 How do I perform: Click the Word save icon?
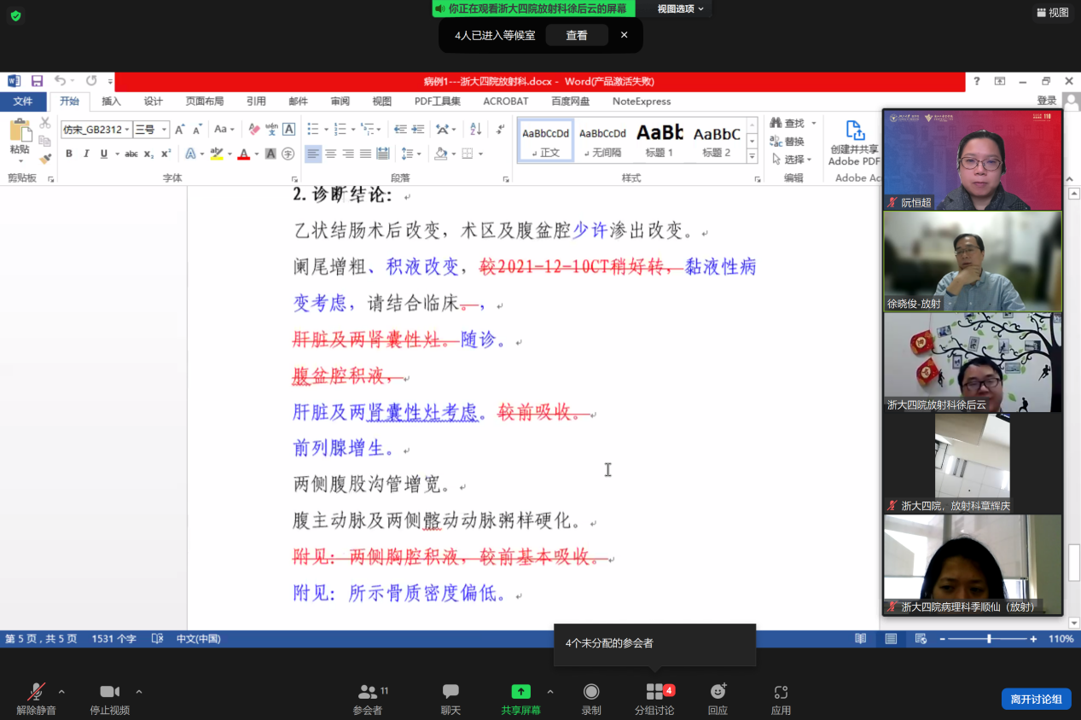37,81
